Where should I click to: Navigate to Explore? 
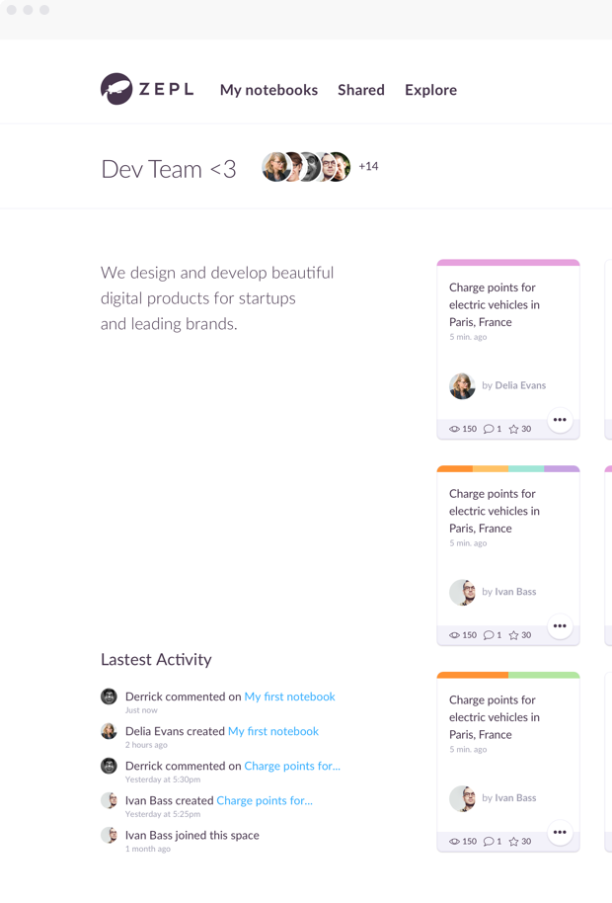[430, 90]
